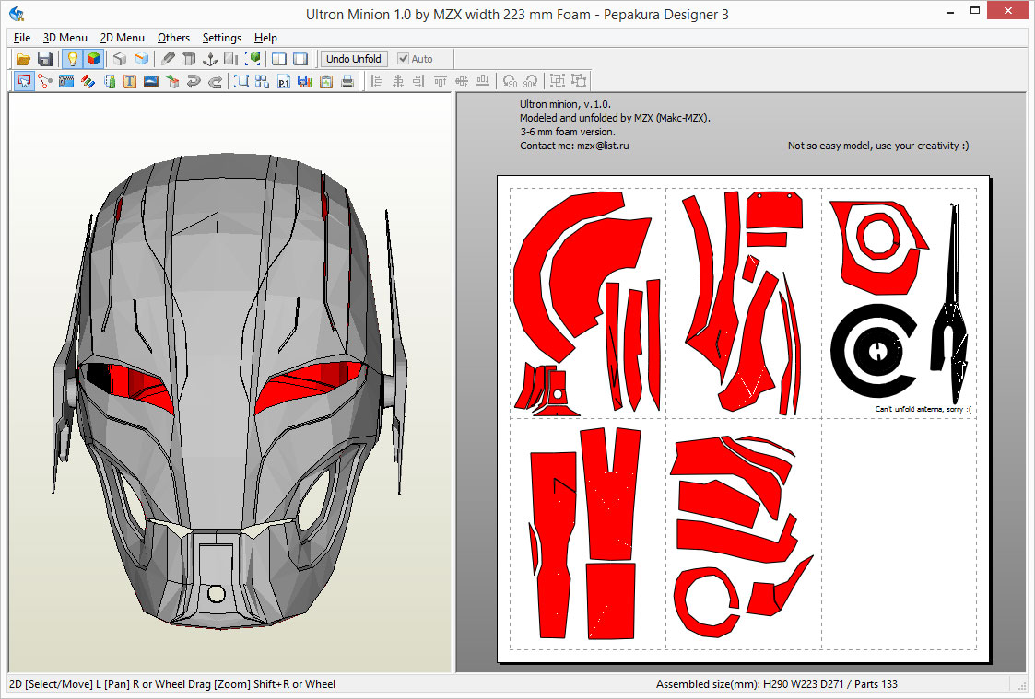Image resolution: width=1035 pixels, height=699 pixels.
Task: Select the orange T text input tool
Action: 130,81
